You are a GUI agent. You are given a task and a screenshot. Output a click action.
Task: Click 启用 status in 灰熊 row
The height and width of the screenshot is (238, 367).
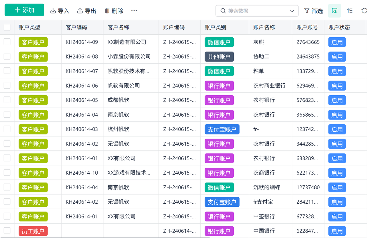pos(337,42)
